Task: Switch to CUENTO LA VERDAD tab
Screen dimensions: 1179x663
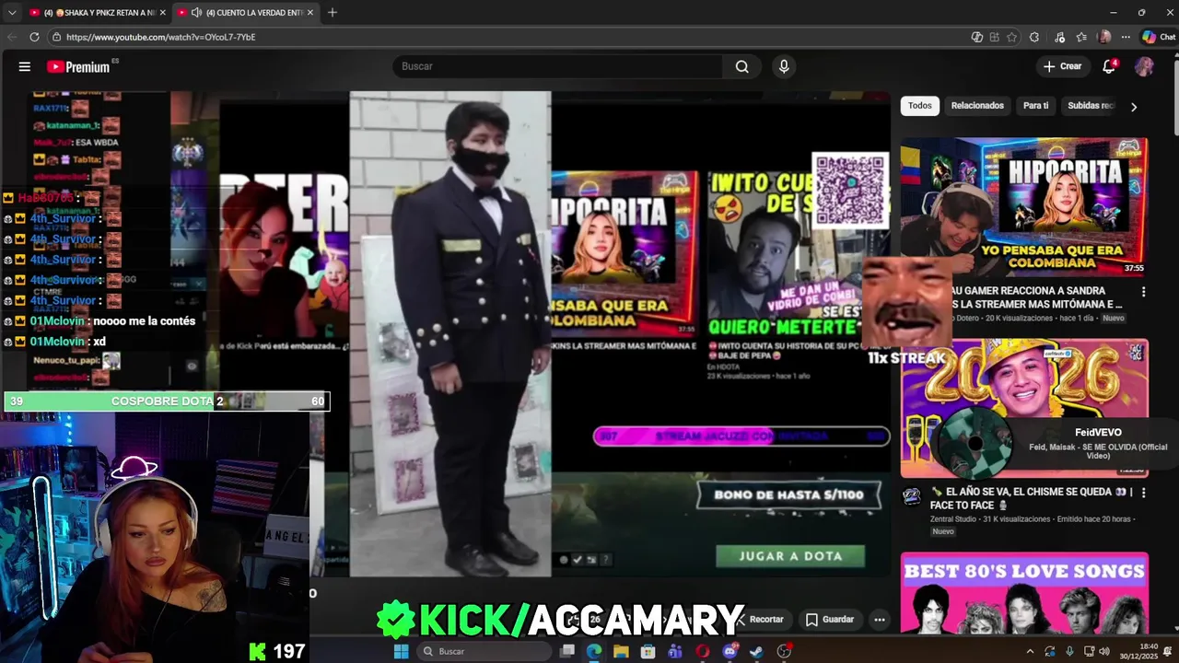Action: point(246,13)
